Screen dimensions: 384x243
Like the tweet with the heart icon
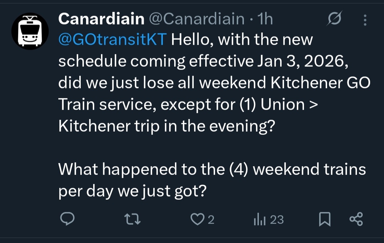(197, 220)
